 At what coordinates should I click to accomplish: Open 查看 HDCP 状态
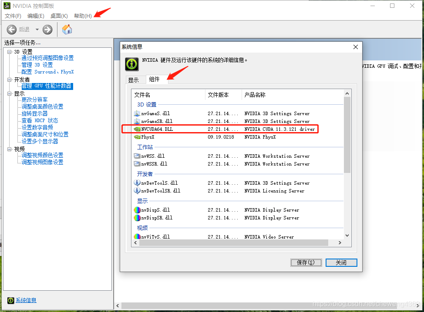point(40,120)
